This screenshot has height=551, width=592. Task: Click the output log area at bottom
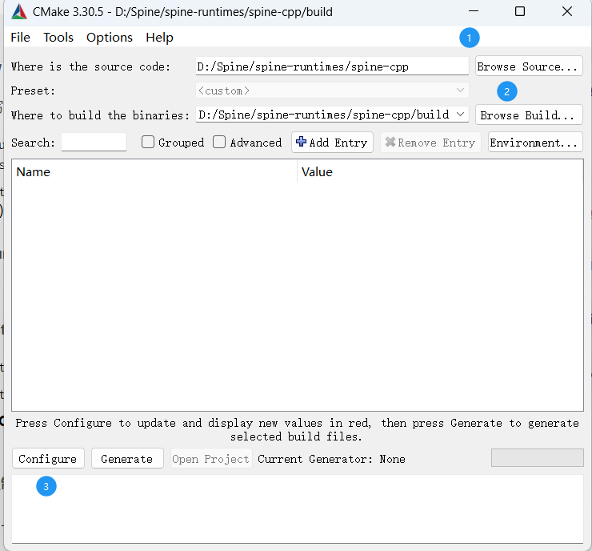pos(298,509)
